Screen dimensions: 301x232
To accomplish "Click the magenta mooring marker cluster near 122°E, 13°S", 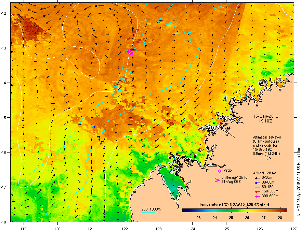I will pyautogui.click(x=129, y=52).
